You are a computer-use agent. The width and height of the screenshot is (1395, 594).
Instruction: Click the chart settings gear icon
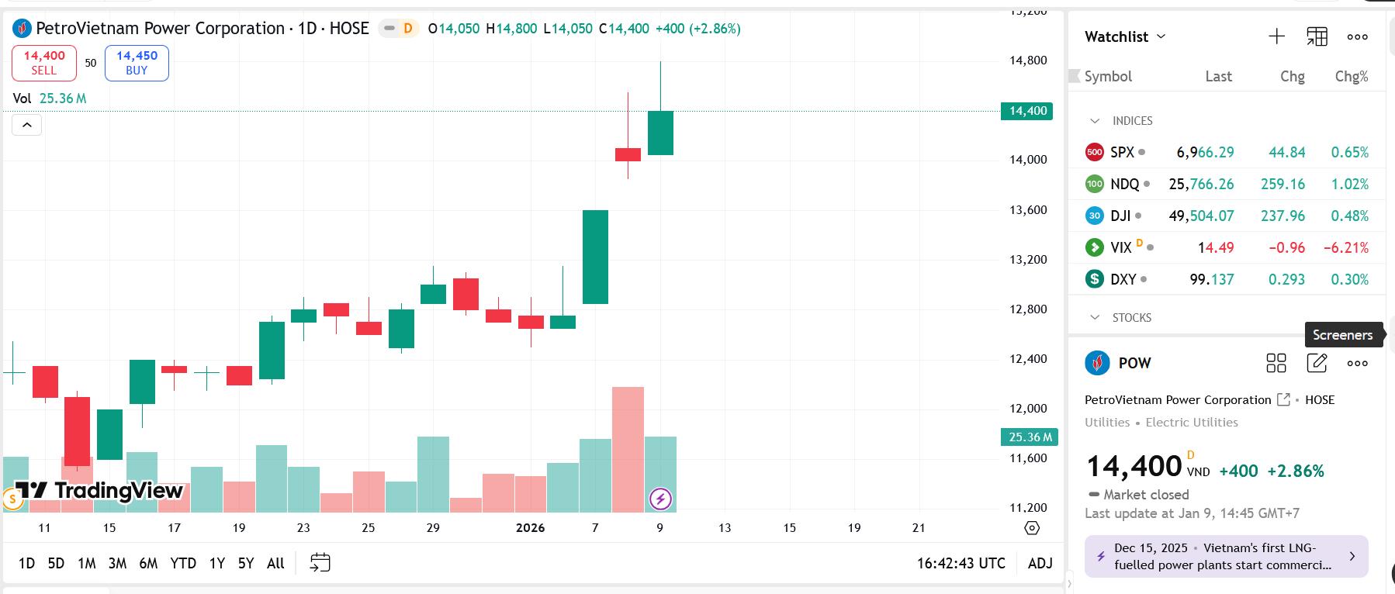(1032, 528)
